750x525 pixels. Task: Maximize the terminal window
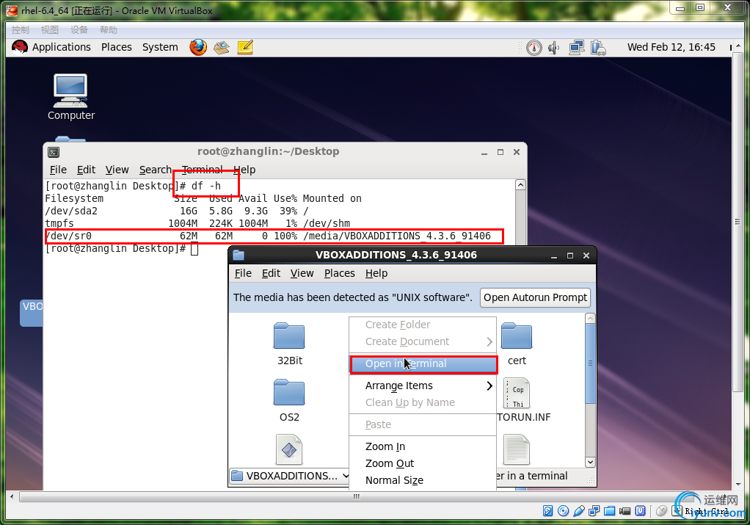(500, 152)
